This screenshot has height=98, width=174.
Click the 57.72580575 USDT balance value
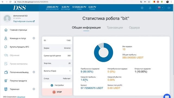[x=92, y=88]
